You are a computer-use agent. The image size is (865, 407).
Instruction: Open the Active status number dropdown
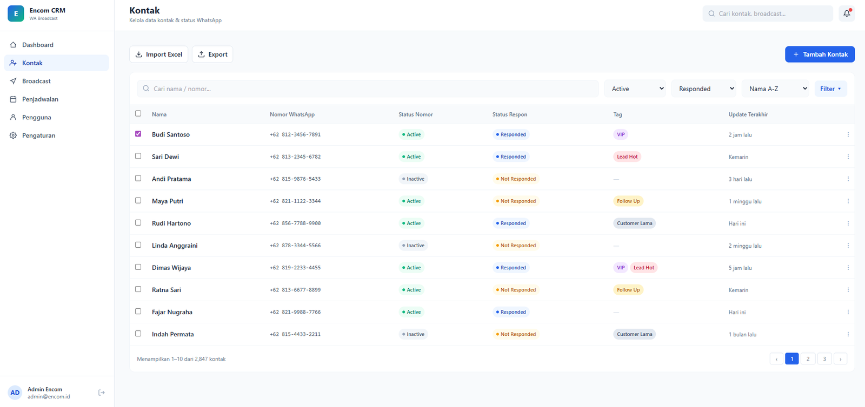click(636, 89)
